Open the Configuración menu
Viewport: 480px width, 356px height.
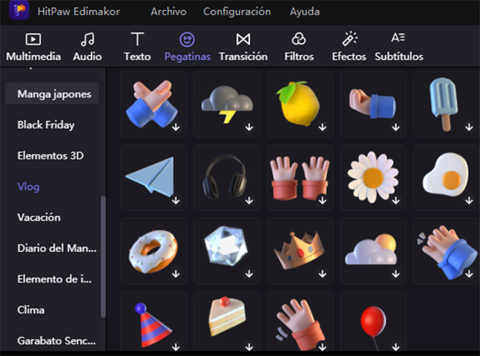237,12
